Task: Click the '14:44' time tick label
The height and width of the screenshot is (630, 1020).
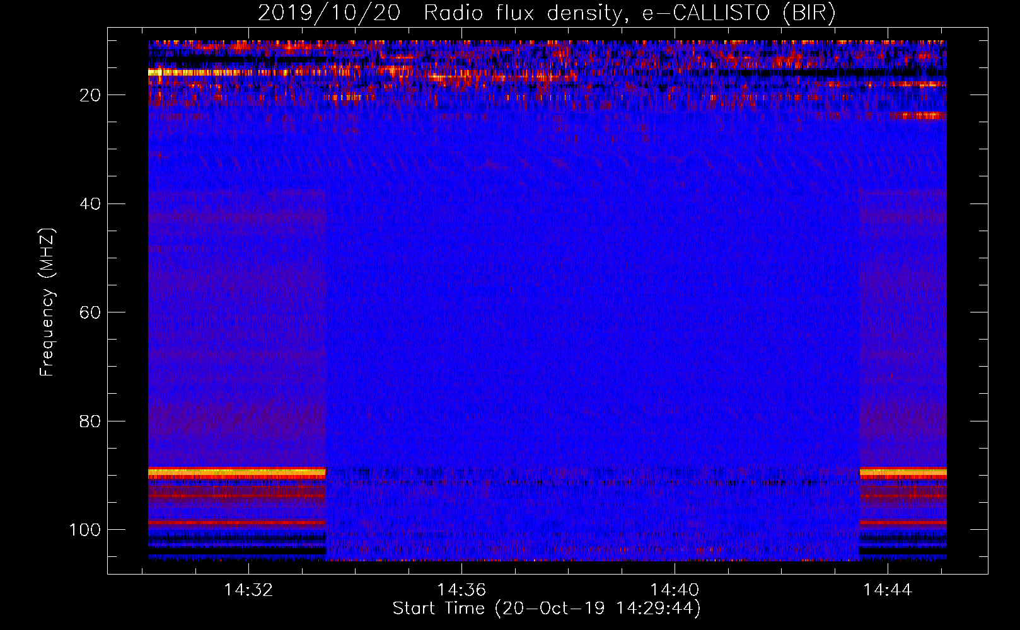Action: 888,590
